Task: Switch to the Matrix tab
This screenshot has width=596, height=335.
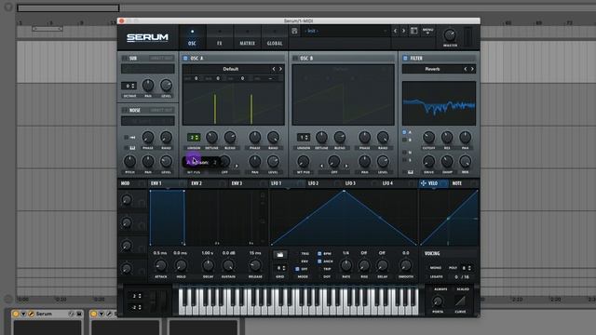Action: 247,37
